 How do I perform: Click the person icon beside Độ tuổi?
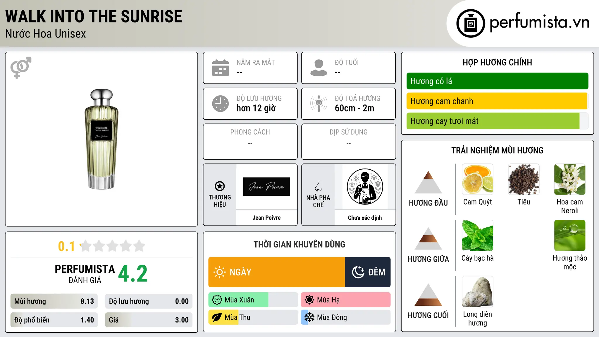[319, 68]
